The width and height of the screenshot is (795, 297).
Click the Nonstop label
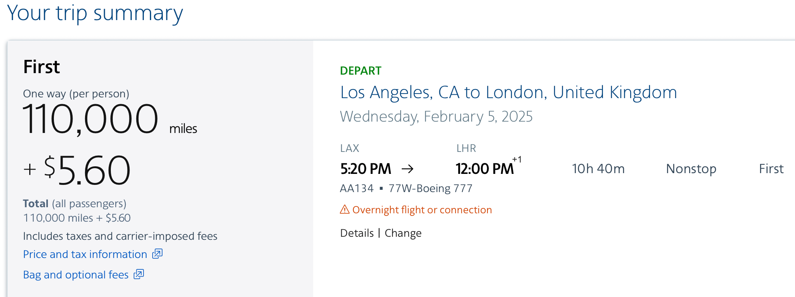pyautogui.click(x=691, y=169)
